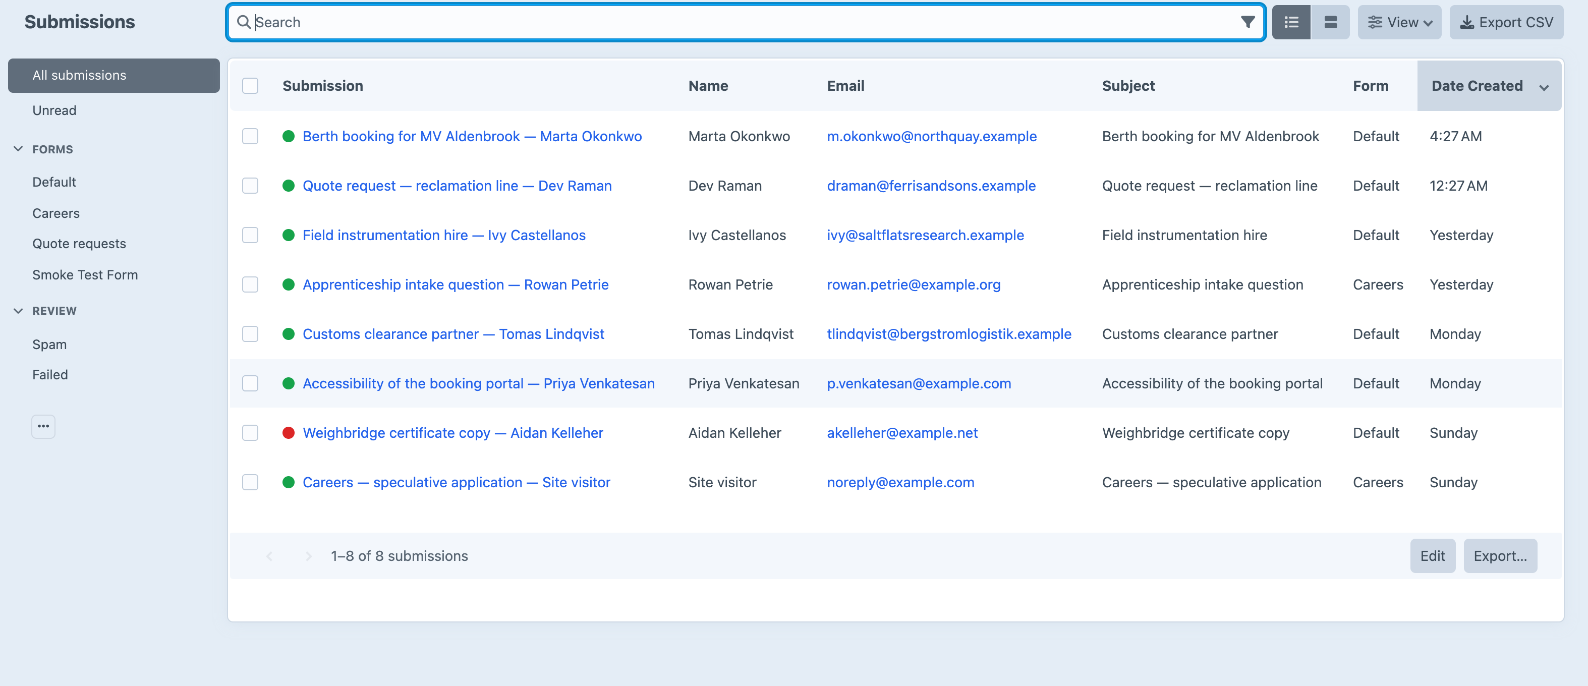Viewport: 1588px width, 686px height.
Task: Open the Export... options button
Action: pyautogui.click(x=1500, y=556)
